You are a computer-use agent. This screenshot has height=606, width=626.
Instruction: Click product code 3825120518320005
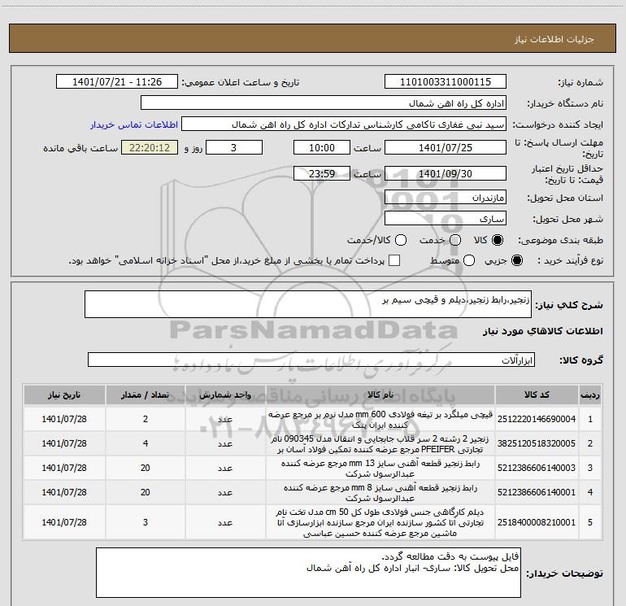(x=537, y=443)
